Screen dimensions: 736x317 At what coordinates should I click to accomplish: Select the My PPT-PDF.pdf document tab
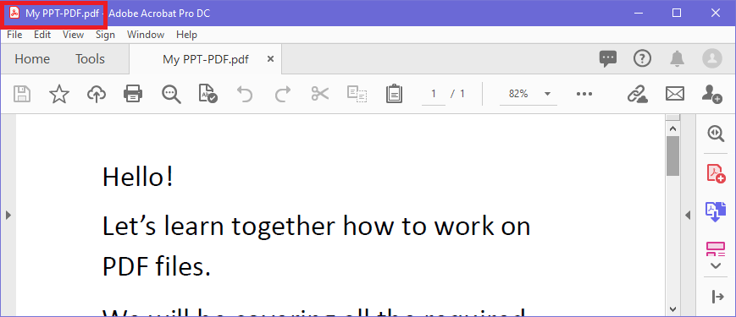[206, 59]
